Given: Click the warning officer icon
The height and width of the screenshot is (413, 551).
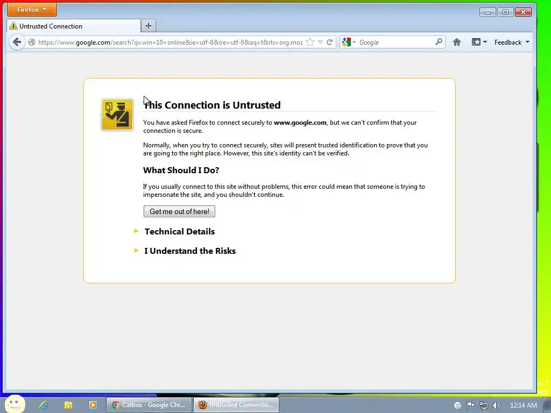Looking at the screenshot, I should click(117, 115).
